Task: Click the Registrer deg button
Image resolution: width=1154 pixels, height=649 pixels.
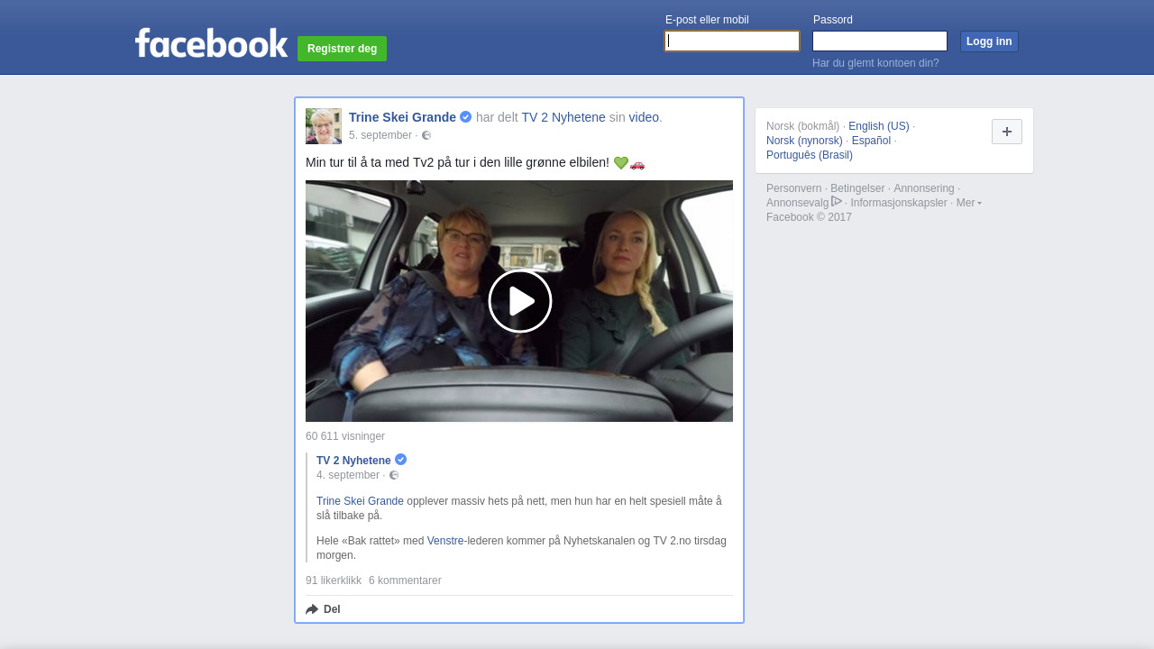Action: pyautogui.click(x=342, y=49)
